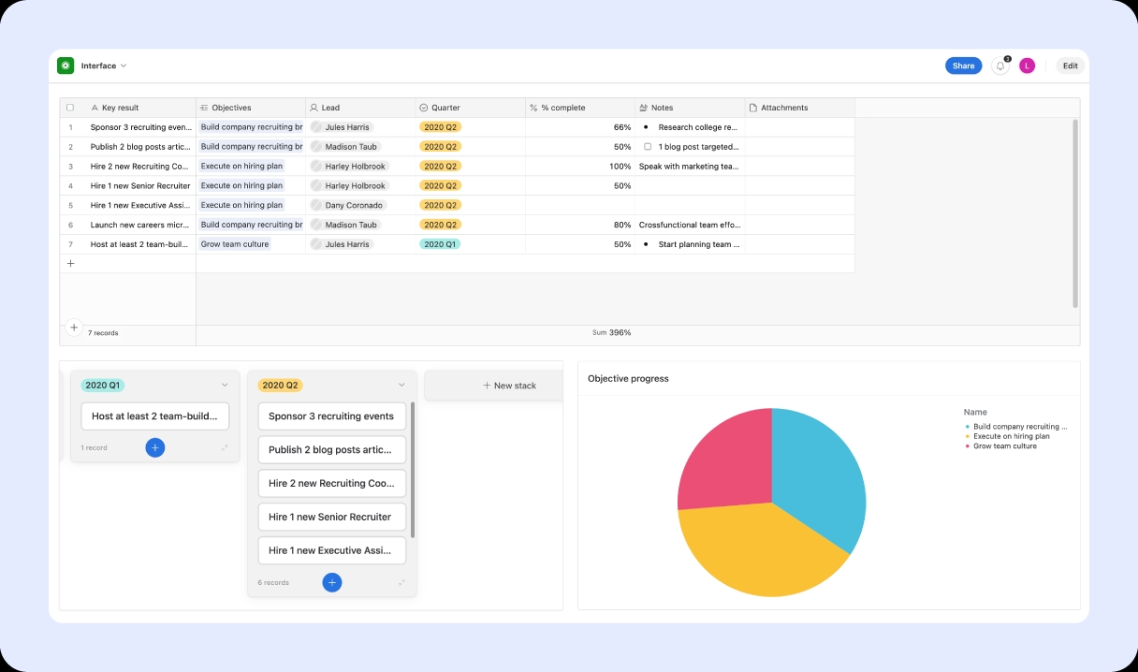Click the Quarter column header
The height and width of the screenshot is (672, 1138).
pos(470,108)
